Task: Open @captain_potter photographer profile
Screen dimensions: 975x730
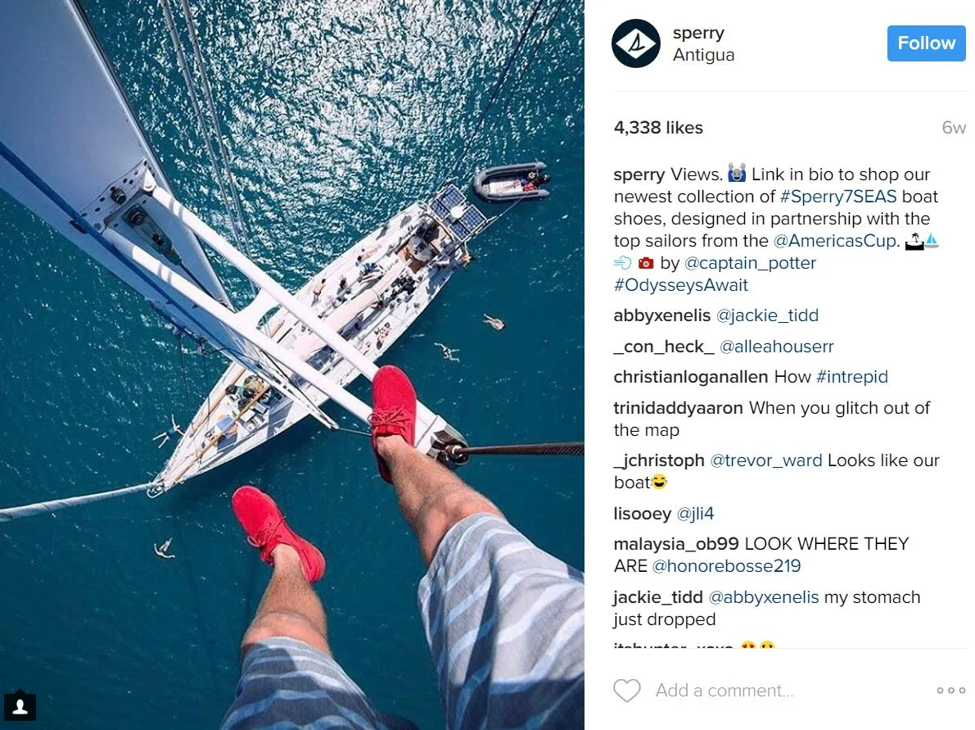Action: click(750, 263)
